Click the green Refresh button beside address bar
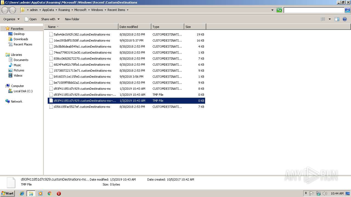The image size is (351, 197). pyautogui.click(x=279, y=10)
